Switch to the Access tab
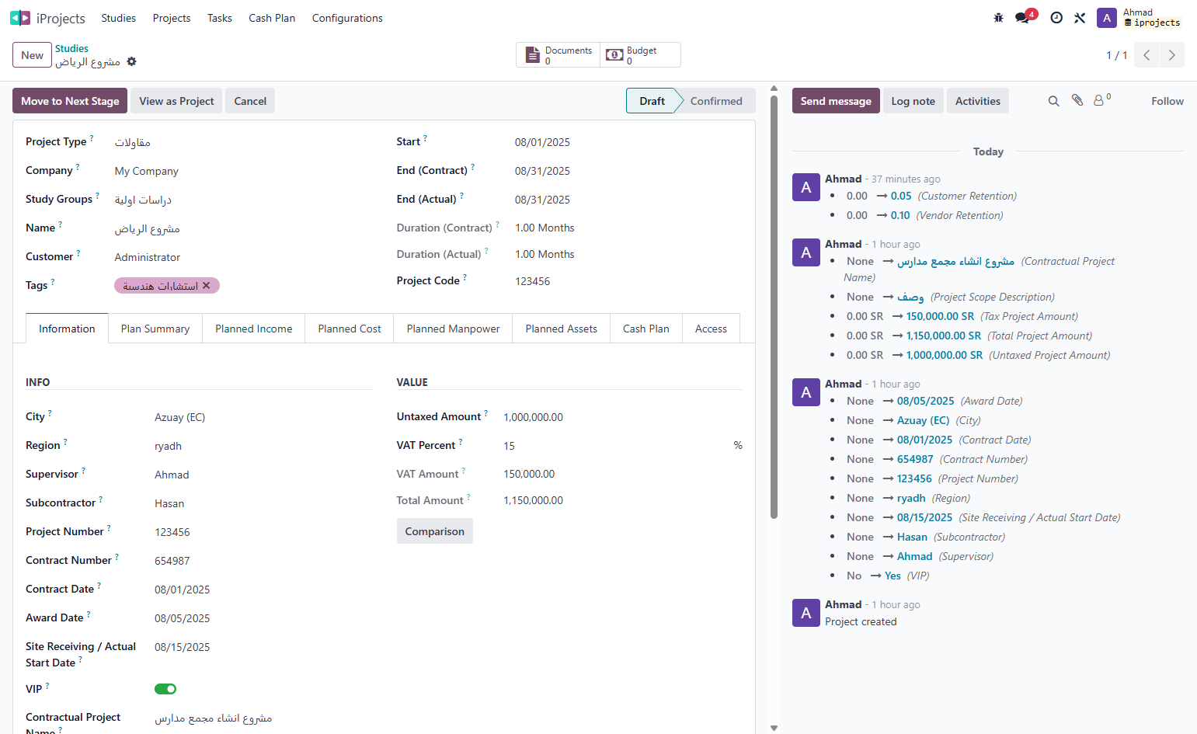Image resolution: width=1197 pixels, height=734 pixels. point(711,329)
